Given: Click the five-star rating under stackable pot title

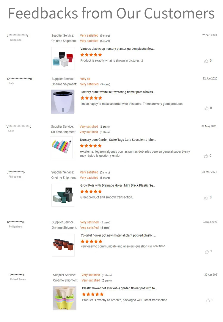Looking at the screenshot, I should 93,294.
